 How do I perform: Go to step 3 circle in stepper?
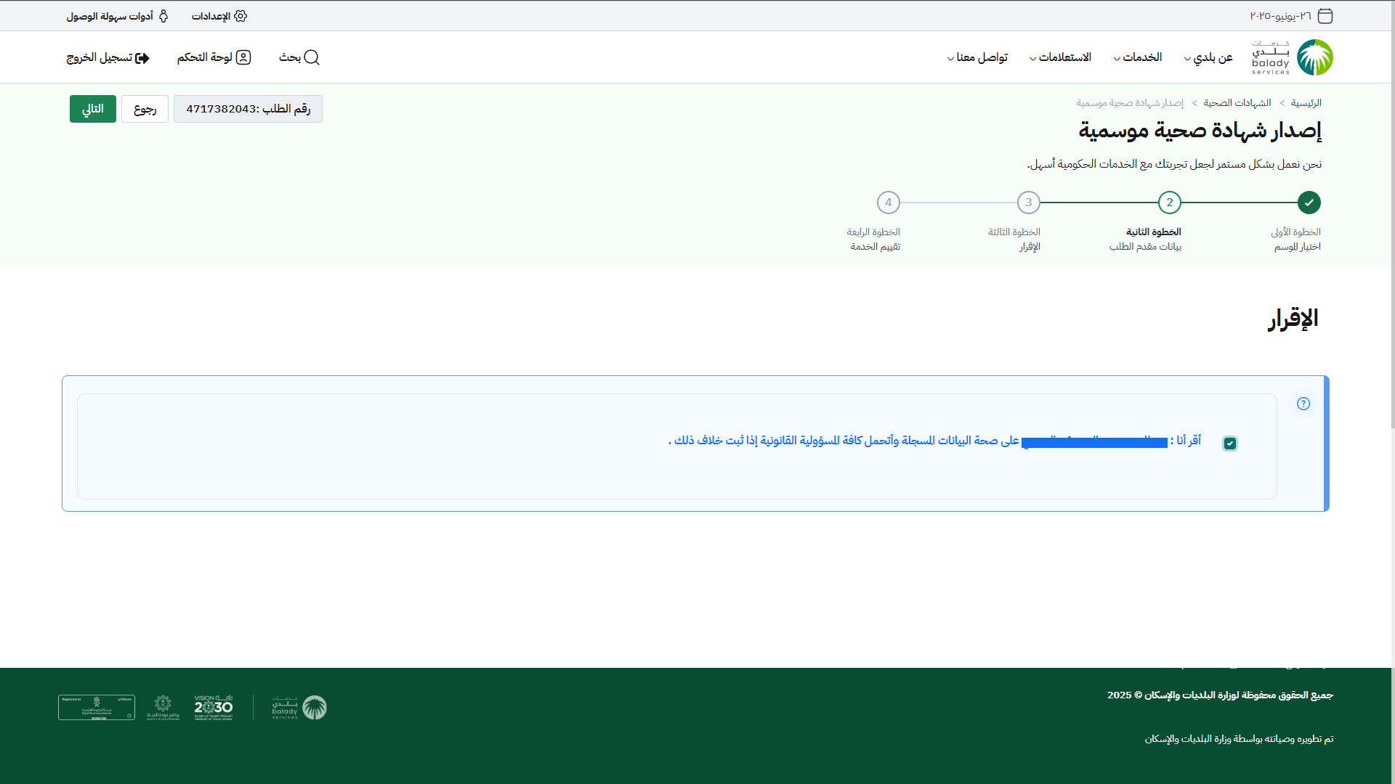point(1029,203)
